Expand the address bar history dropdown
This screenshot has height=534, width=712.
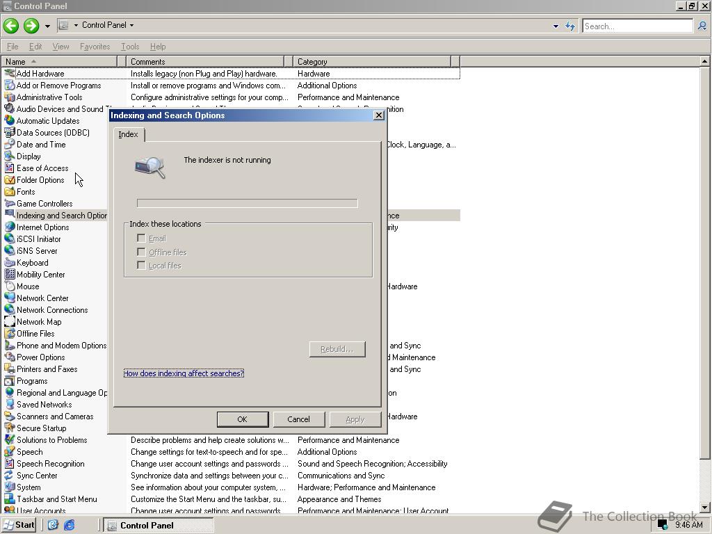556,26
